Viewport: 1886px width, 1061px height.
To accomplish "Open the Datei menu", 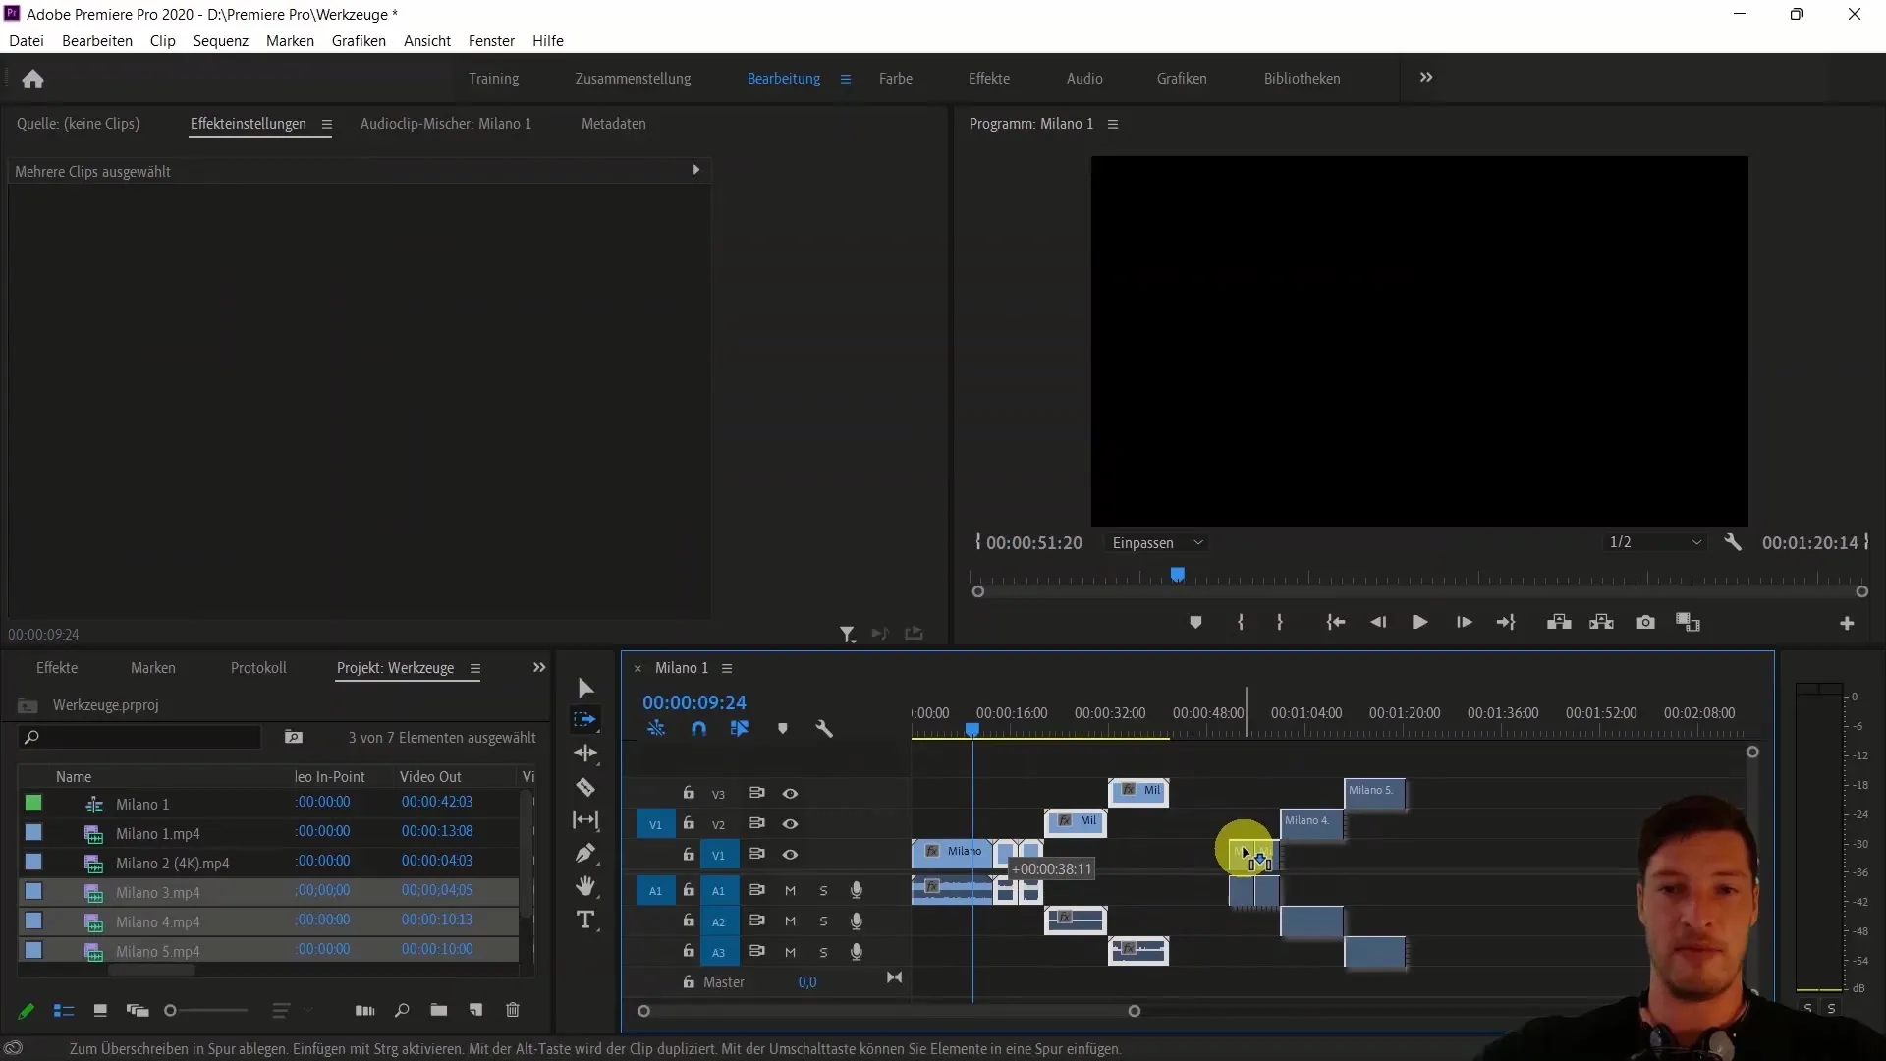I will click(27, 41).
